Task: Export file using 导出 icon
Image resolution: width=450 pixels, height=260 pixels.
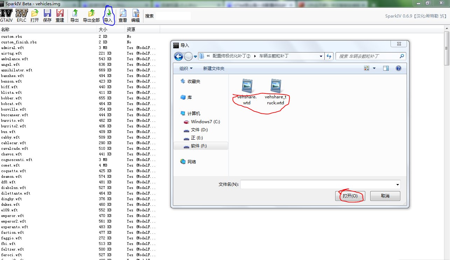Action: pyautogui.click(x=75, y=16)
